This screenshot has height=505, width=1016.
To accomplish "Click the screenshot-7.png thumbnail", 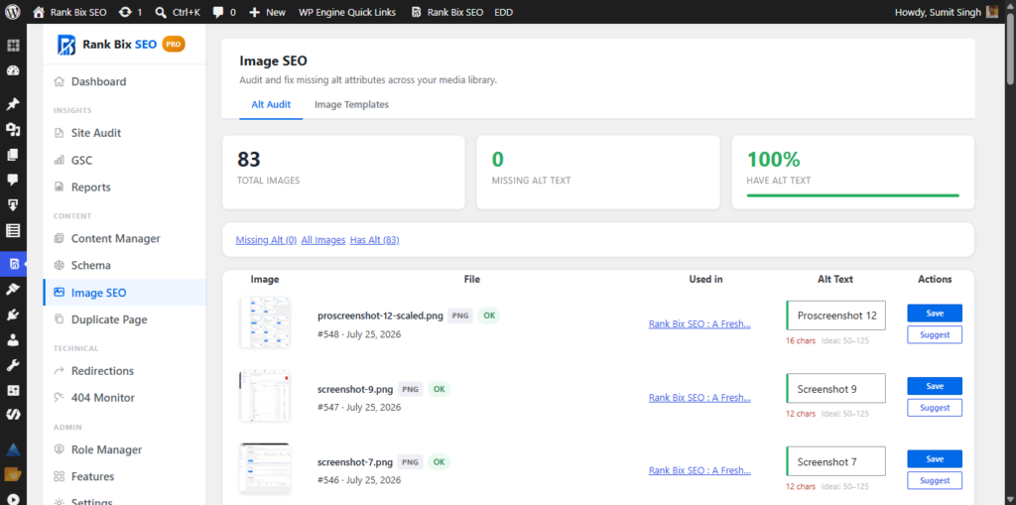I will click(x=265, y=468).
